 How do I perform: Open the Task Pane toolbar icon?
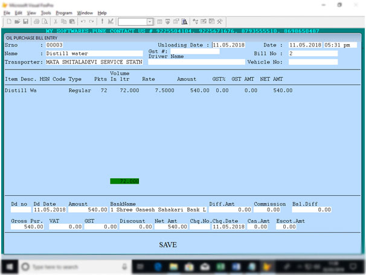(212, 22)
